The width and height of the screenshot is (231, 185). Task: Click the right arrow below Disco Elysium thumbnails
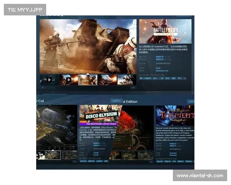tap(75, 162)
